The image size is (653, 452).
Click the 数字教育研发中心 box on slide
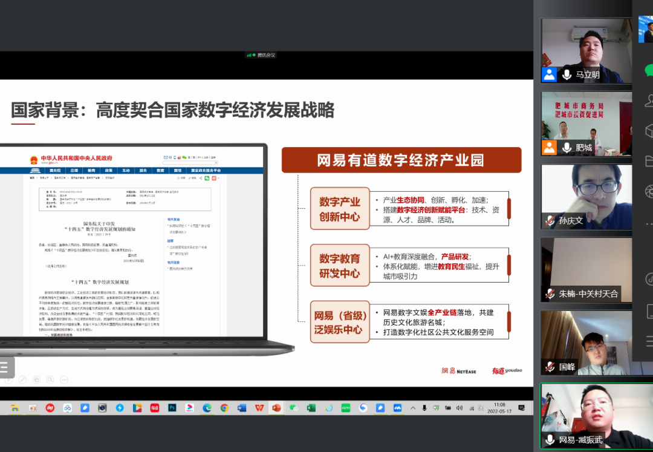tap(340, 266)
